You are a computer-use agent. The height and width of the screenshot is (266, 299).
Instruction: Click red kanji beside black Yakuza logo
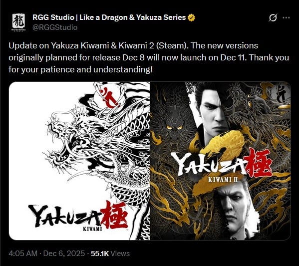pyautogui.click(x=114, y=216)
